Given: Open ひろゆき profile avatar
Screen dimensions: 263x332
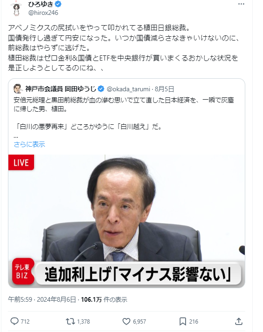Looking at the screenshot, I should tap(16, 8).
